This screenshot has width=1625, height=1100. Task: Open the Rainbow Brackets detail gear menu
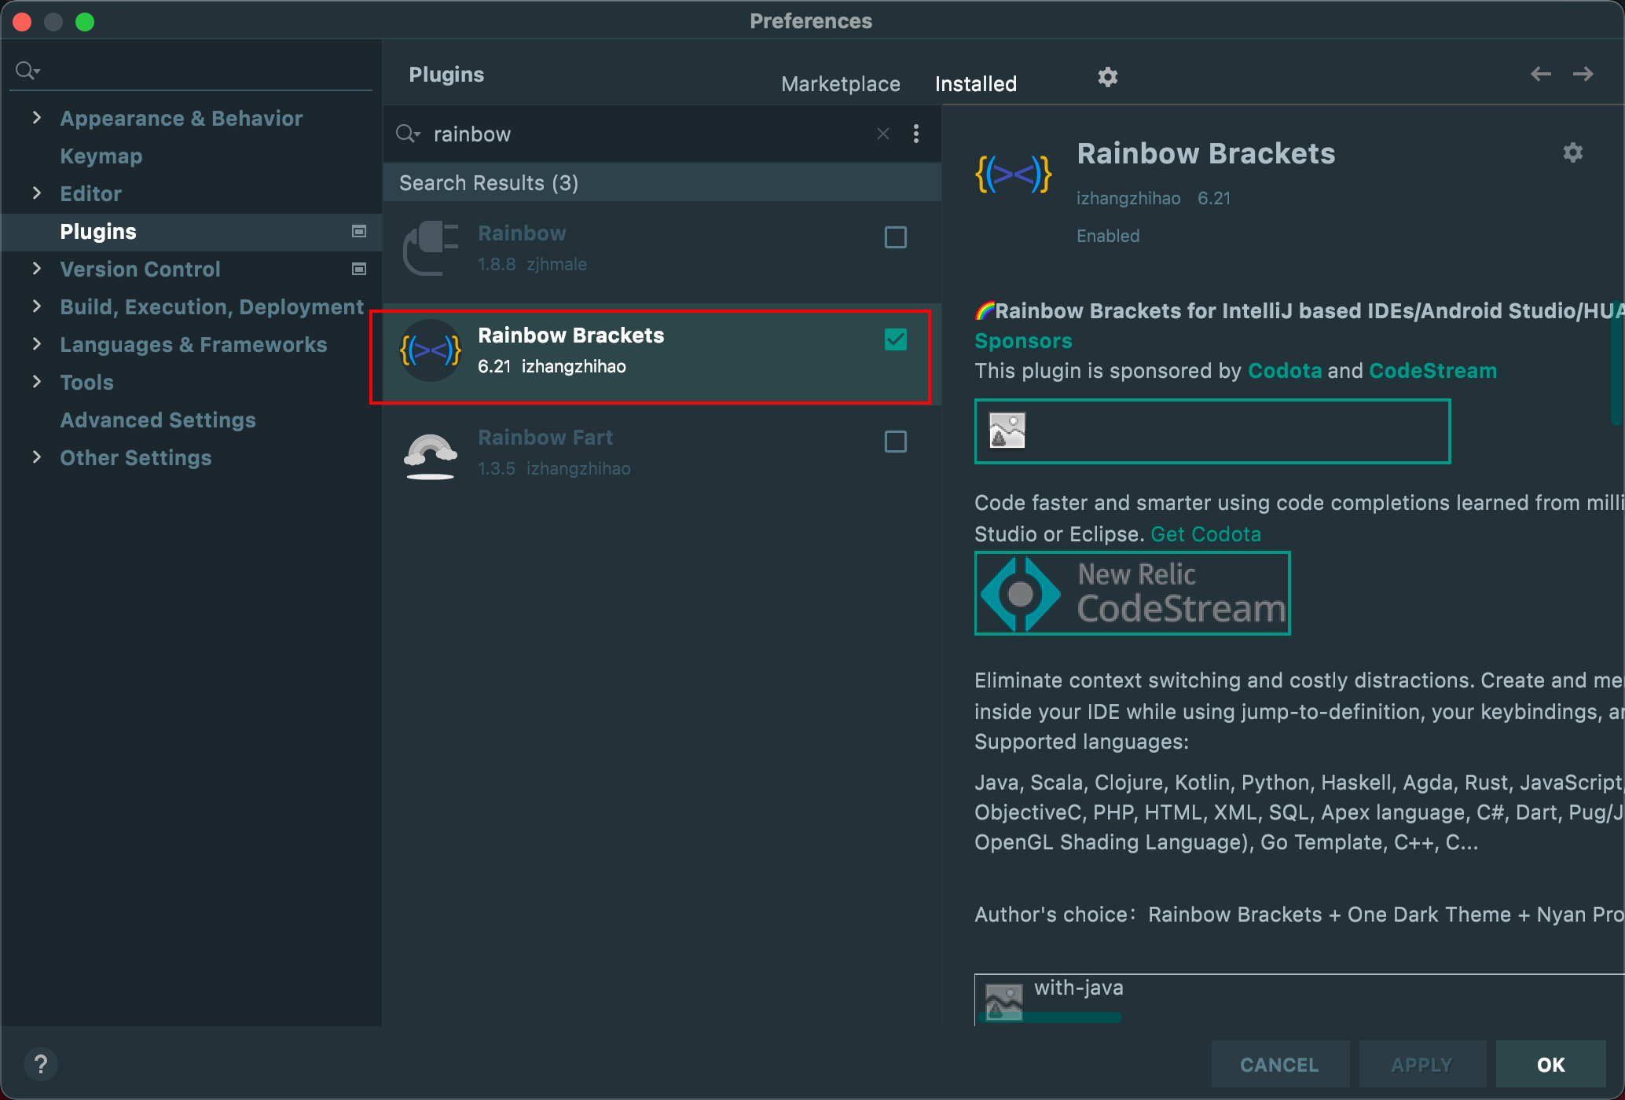1572,152
